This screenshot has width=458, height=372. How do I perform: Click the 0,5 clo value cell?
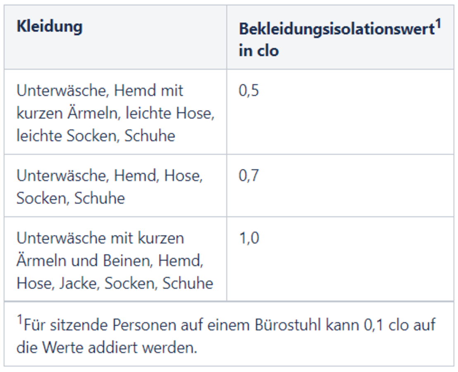tap(249, 91)
